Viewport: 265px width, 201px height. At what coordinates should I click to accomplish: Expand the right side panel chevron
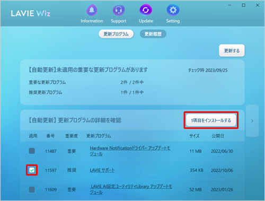click(252, 121)
